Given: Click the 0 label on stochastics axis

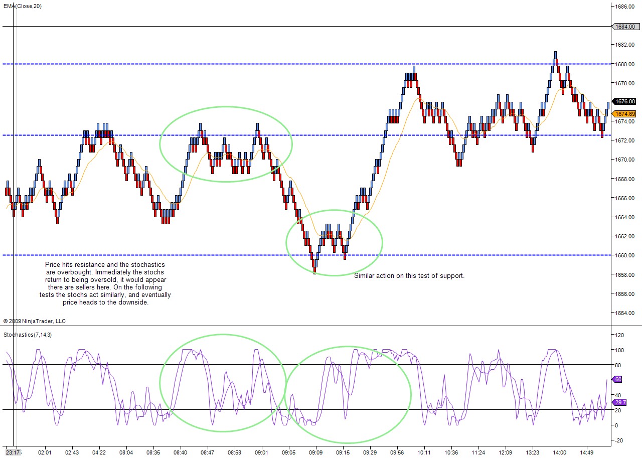Looking at the screenshot, I should [x=616, y=425].
